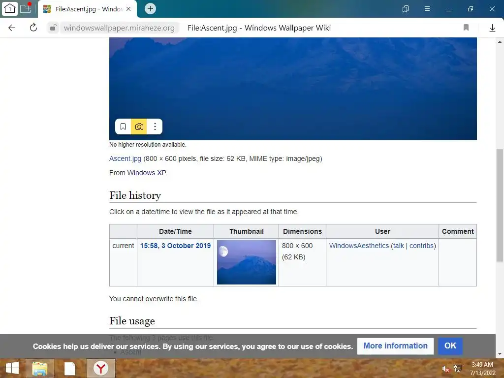Screen dimensions: 504x378
Task: Open the three-dot image overlay menu
Action: [155, 126]
